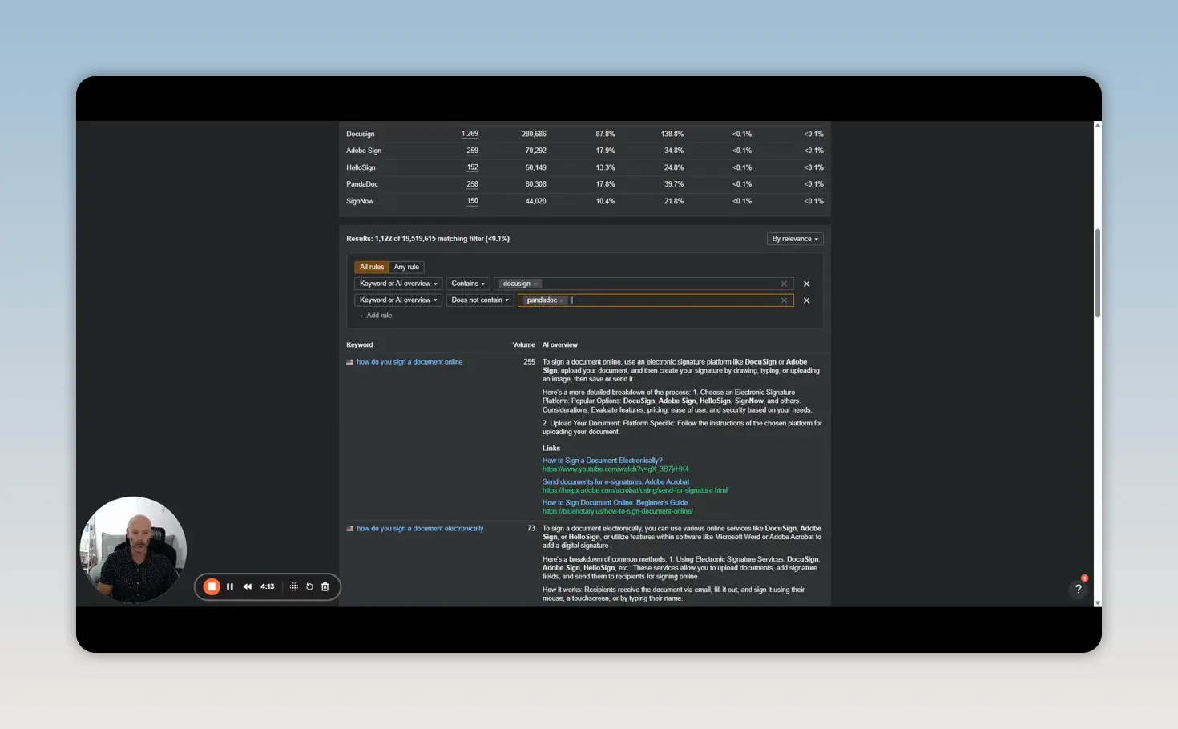Open the helpx.adobe.com send-for-signature URL
This screenshot has width=1178, height=729.
coord(635,490)
